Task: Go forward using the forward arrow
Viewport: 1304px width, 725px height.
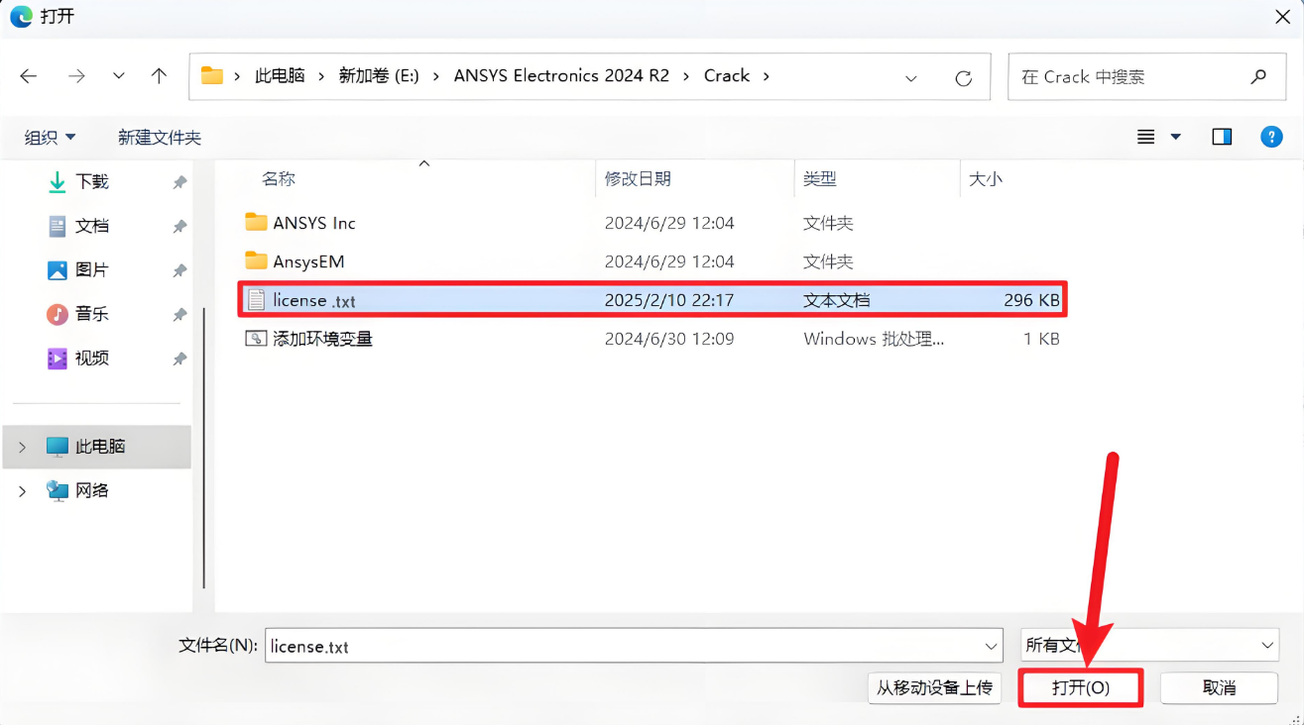Action: pyautogui.click(x=76, y=76)
